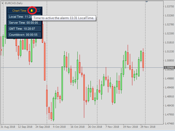Click the 31 Aug 2018 date label

coord(8,127)
